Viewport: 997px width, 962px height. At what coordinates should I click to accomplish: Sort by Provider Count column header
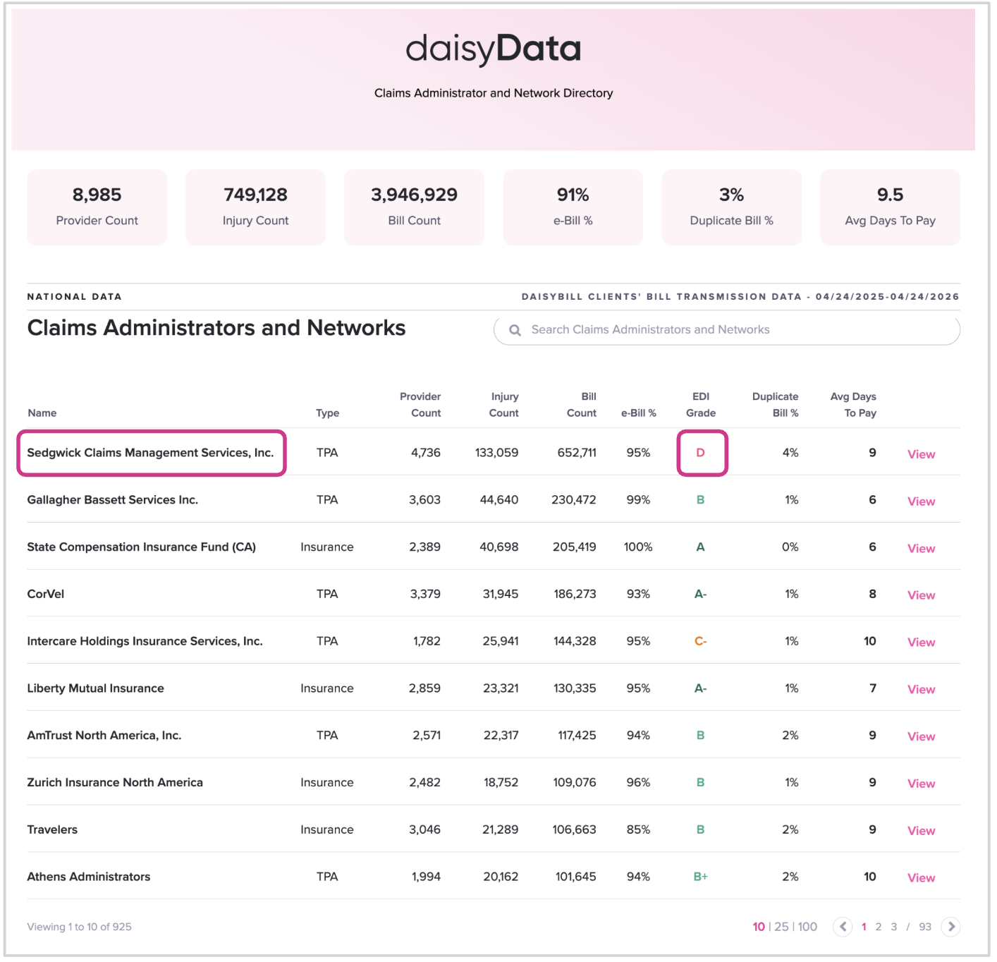tap(420, 405)
